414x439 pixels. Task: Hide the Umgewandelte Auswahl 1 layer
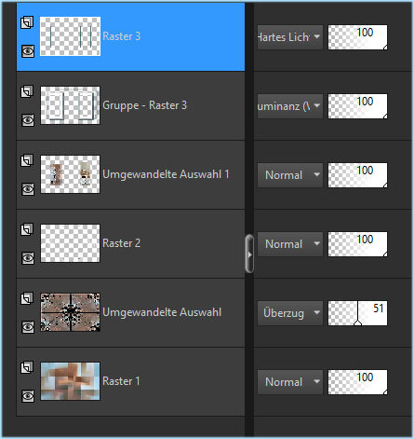coord(28,189)
